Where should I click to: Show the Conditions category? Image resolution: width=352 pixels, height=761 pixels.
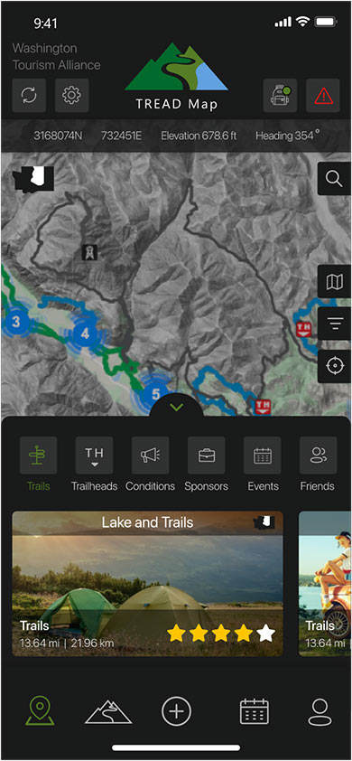pos(151,464)
